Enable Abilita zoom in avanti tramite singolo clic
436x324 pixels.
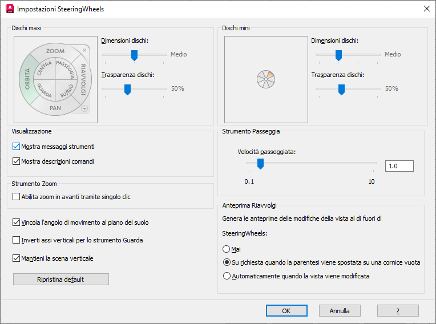click(16, 197)
